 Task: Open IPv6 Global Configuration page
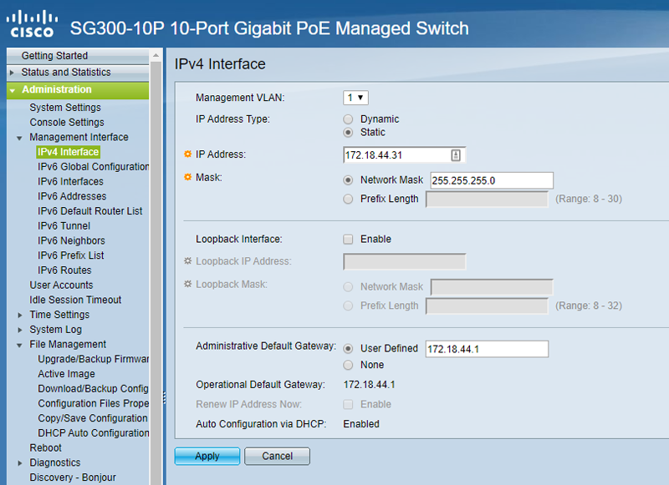93,167
